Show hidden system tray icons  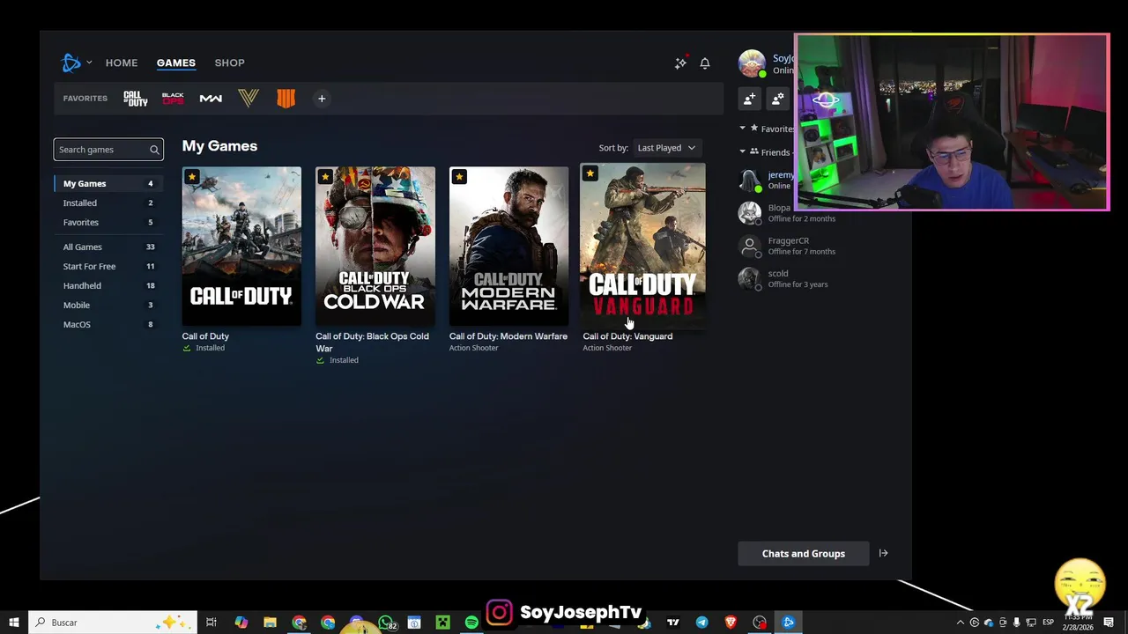coord(961,623)
